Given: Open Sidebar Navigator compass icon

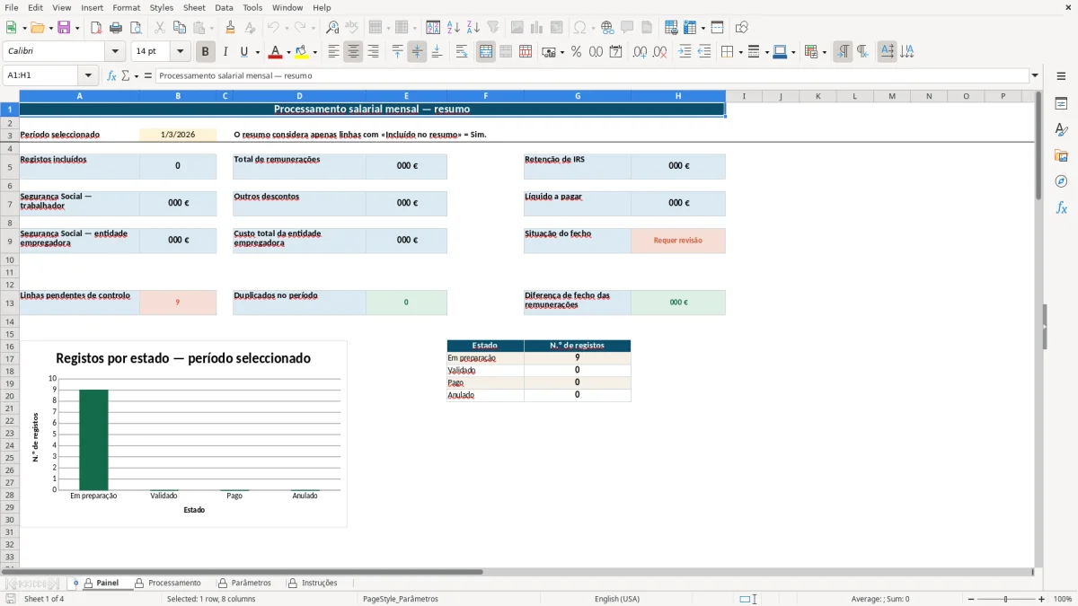Looking at the screenshot, I should (1061, 181).
